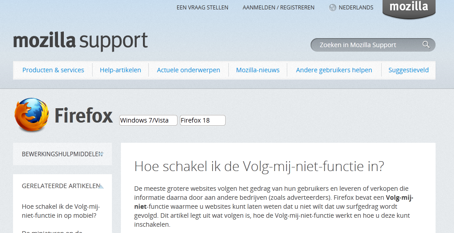454x233 pixels.
Task: Go to Help-artikelen menu item
Action: click(x=120, y=70)
